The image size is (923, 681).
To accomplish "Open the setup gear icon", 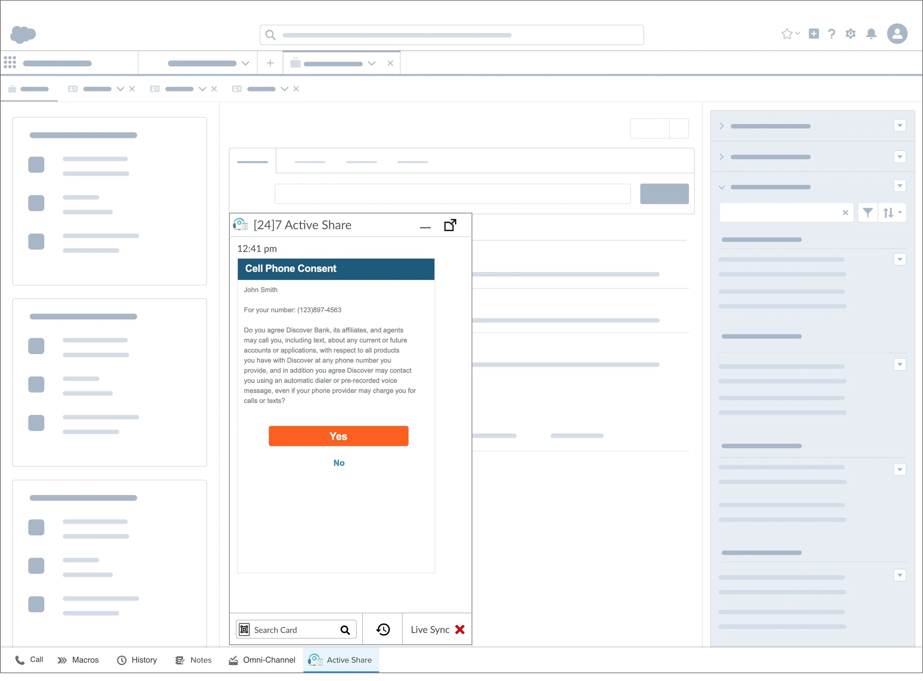I will (x=850, y=34).
